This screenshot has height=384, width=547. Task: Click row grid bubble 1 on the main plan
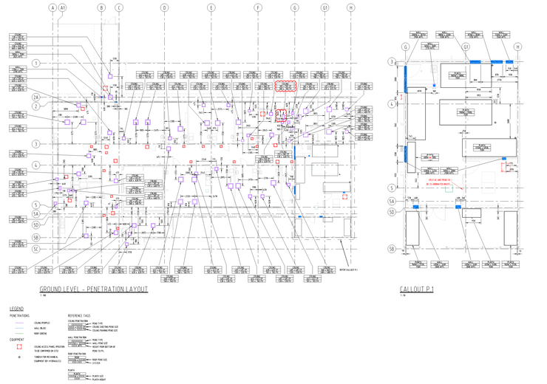point(35,64)
